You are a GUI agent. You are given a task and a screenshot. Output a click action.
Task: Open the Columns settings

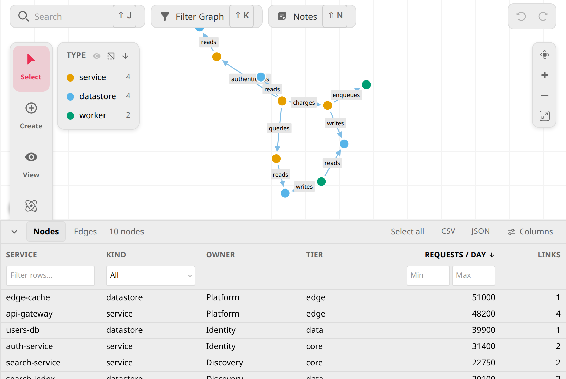tap(530, 232)
